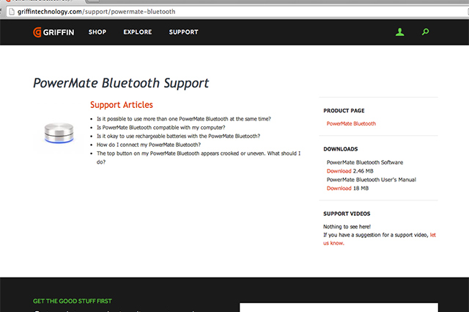Screen dimensions: 469x312
Task: Click the 'Support Articles' heading
Action: 122,104
